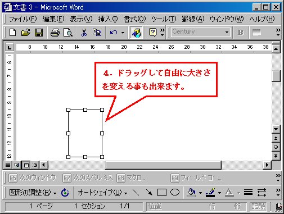
Task: Click the Print icon
Action: [x=55, y=33]
